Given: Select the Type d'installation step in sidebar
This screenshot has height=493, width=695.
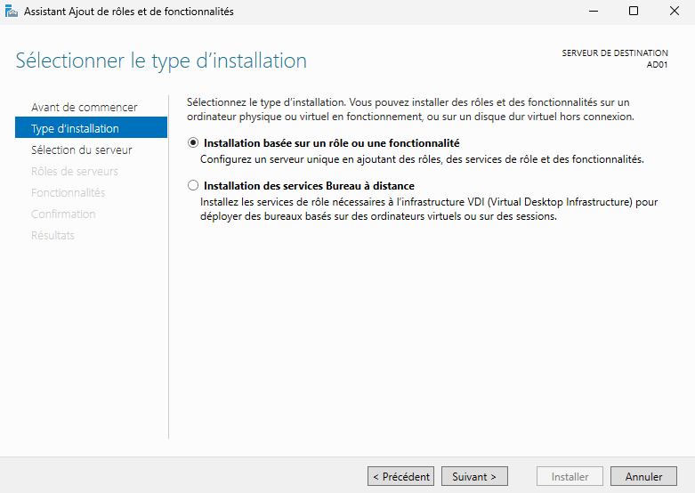Looking at the screenshot, I should tap(75, 129).
